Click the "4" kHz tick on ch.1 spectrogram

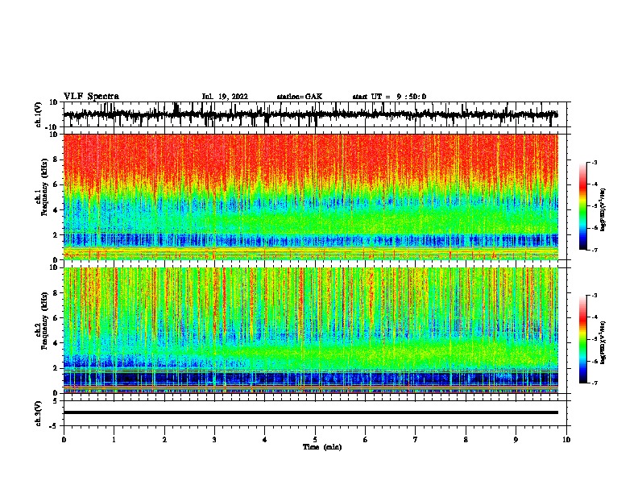[x=56, y=210]
